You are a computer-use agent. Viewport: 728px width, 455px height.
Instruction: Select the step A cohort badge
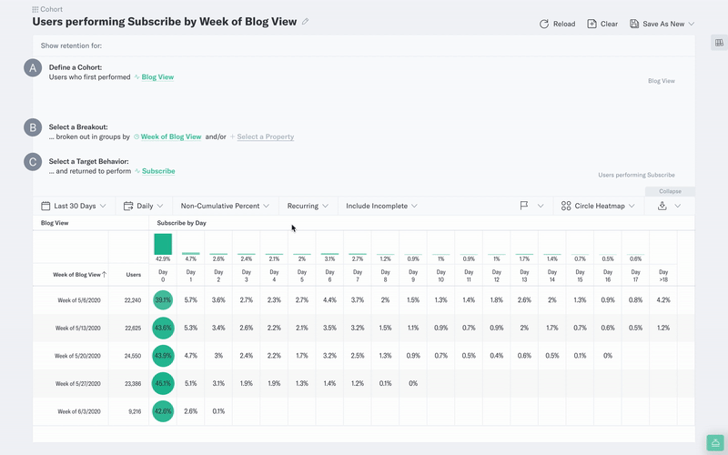click(33, 68)
